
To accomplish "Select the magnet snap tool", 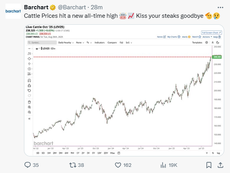I will tap(29, 80).
